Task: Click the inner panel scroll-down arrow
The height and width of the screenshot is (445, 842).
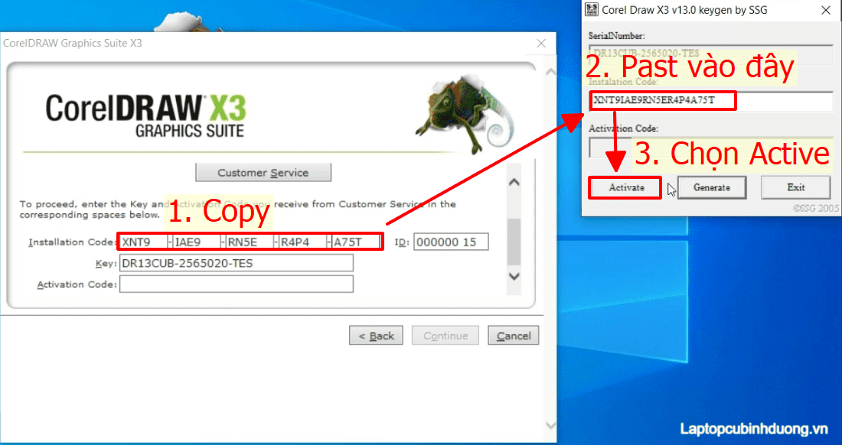Action: click(x=514, y=277)
